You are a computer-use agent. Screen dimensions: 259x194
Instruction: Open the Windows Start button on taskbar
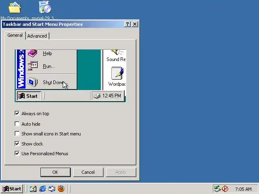tap(12, 189)
